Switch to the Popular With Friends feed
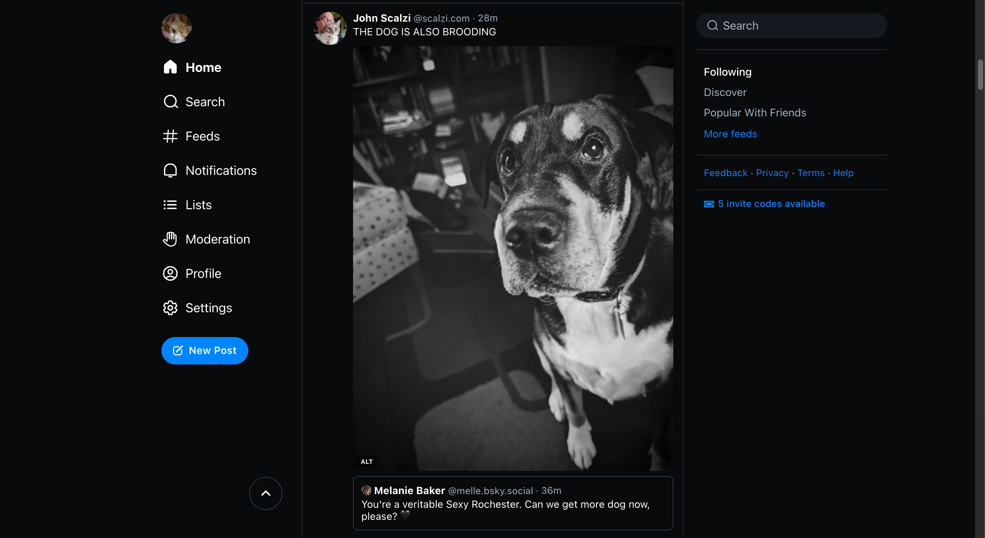This screenshot has width=985, height=538. [755, 113]
